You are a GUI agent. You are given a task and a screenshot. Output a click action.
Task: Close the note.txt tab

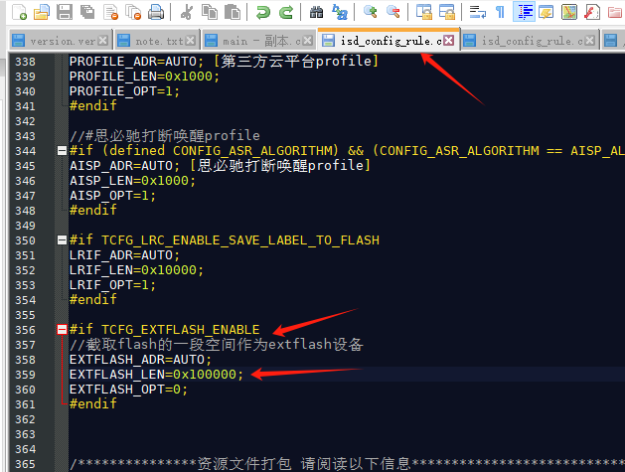coord(191,41)
